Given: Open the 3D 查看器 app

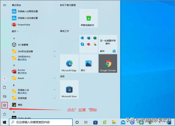Looking at the screenshot, I should tap(20, 45).
